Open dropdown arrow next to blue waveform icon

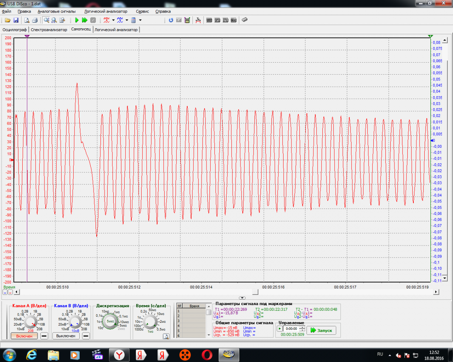[x=127, y=20]
